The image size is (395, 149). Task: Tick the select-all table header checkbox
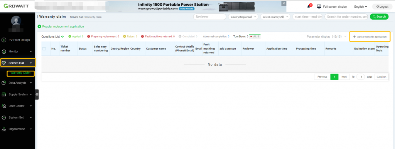(x=44, y=49)
